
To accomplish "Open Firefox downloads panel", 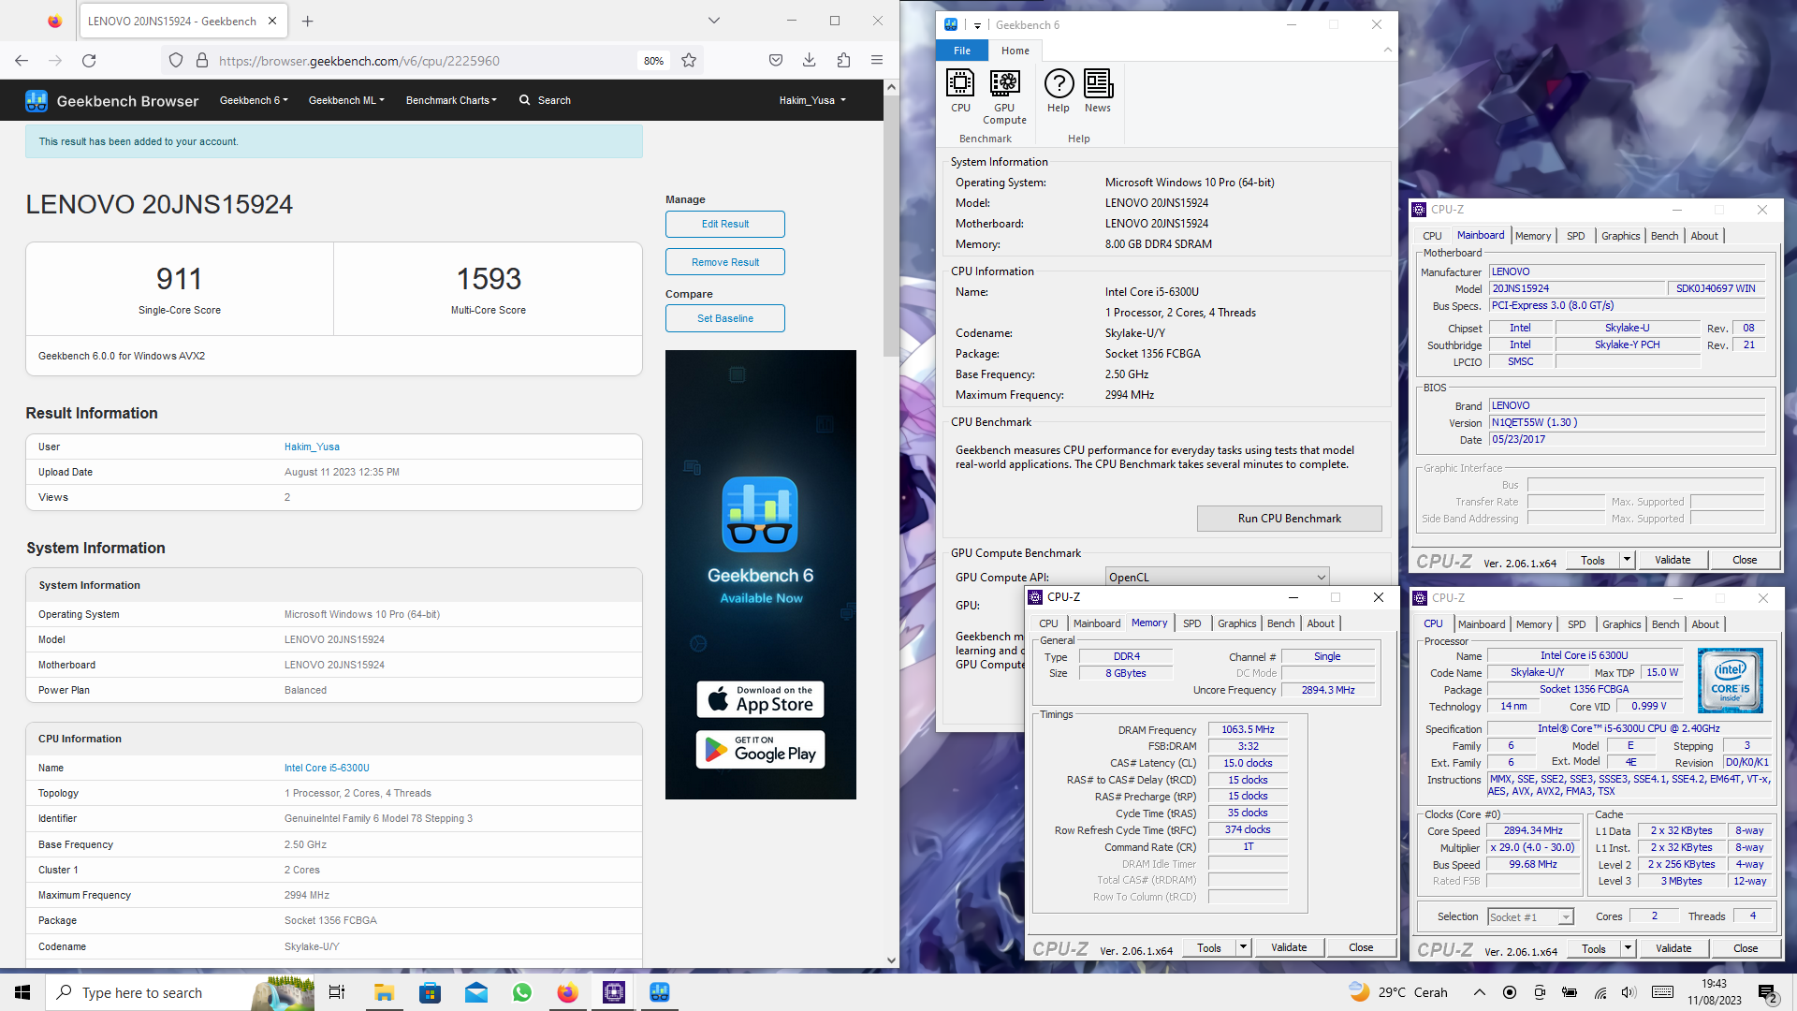I will 810,61.
